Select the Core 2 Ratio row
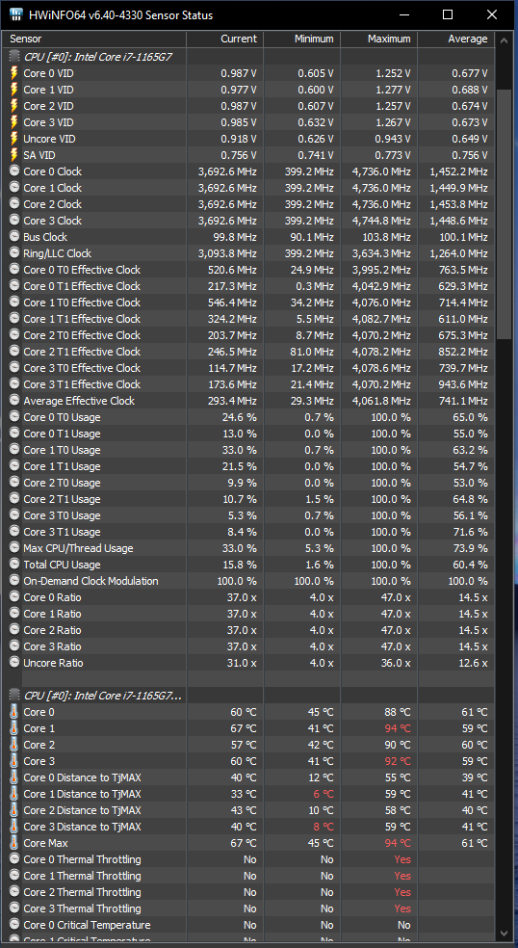The image size is (518, 948). 249,630
